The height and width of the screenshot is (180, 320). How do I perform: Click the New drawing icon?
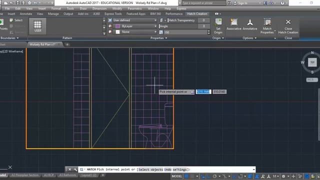pyautogui.click(x=5, y=3)
